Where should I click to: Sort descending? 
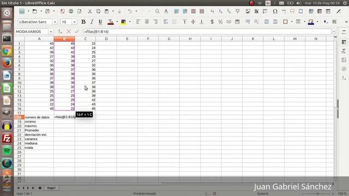tap(229, 11)
